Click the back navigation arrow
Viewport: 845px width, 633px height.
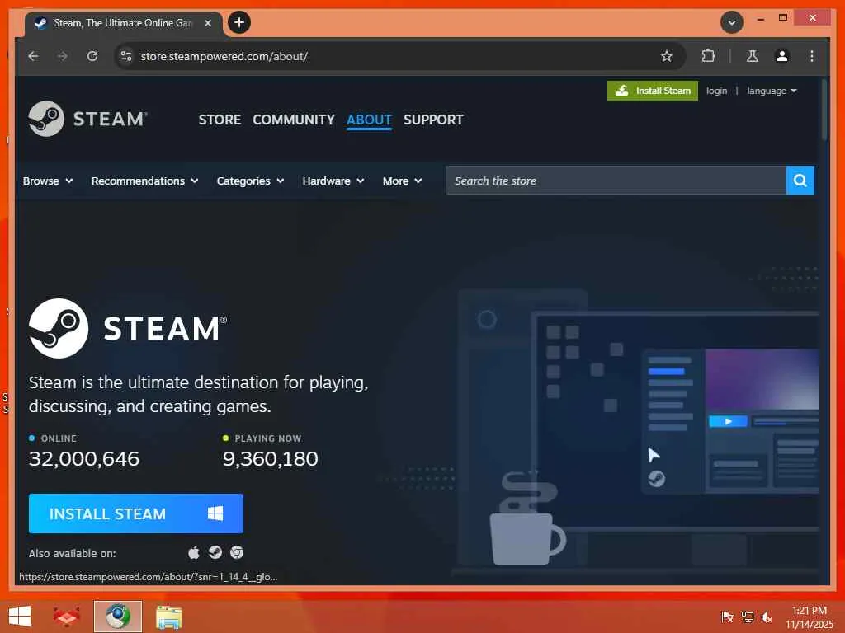click(33, 56)
